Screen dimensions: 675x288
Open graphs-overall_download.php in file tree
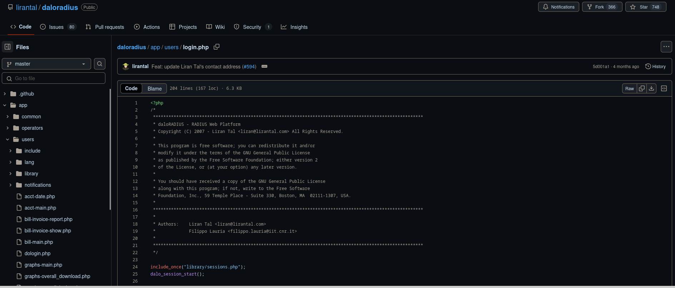tap(58, 276)
